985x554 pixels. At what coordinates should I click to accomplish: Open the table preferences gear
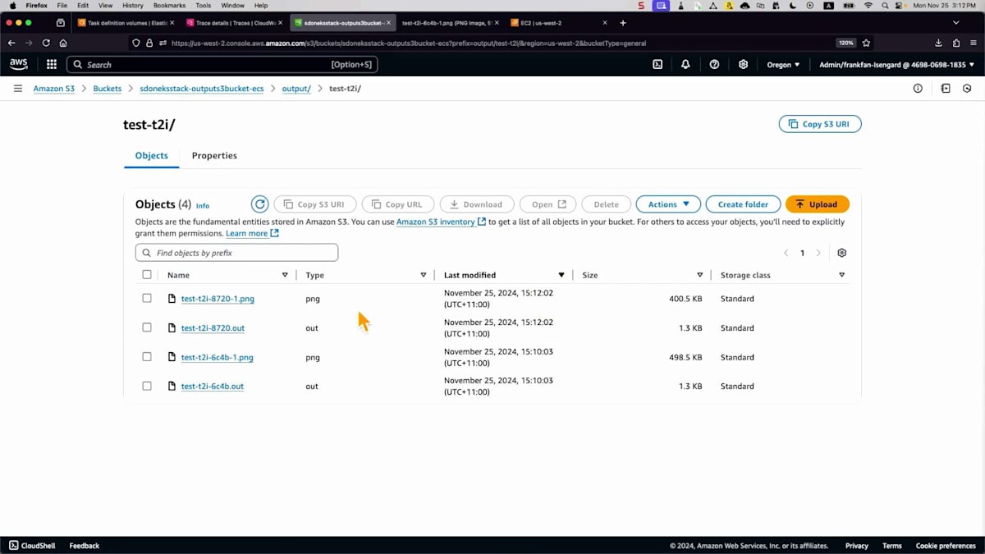point(841,253)
